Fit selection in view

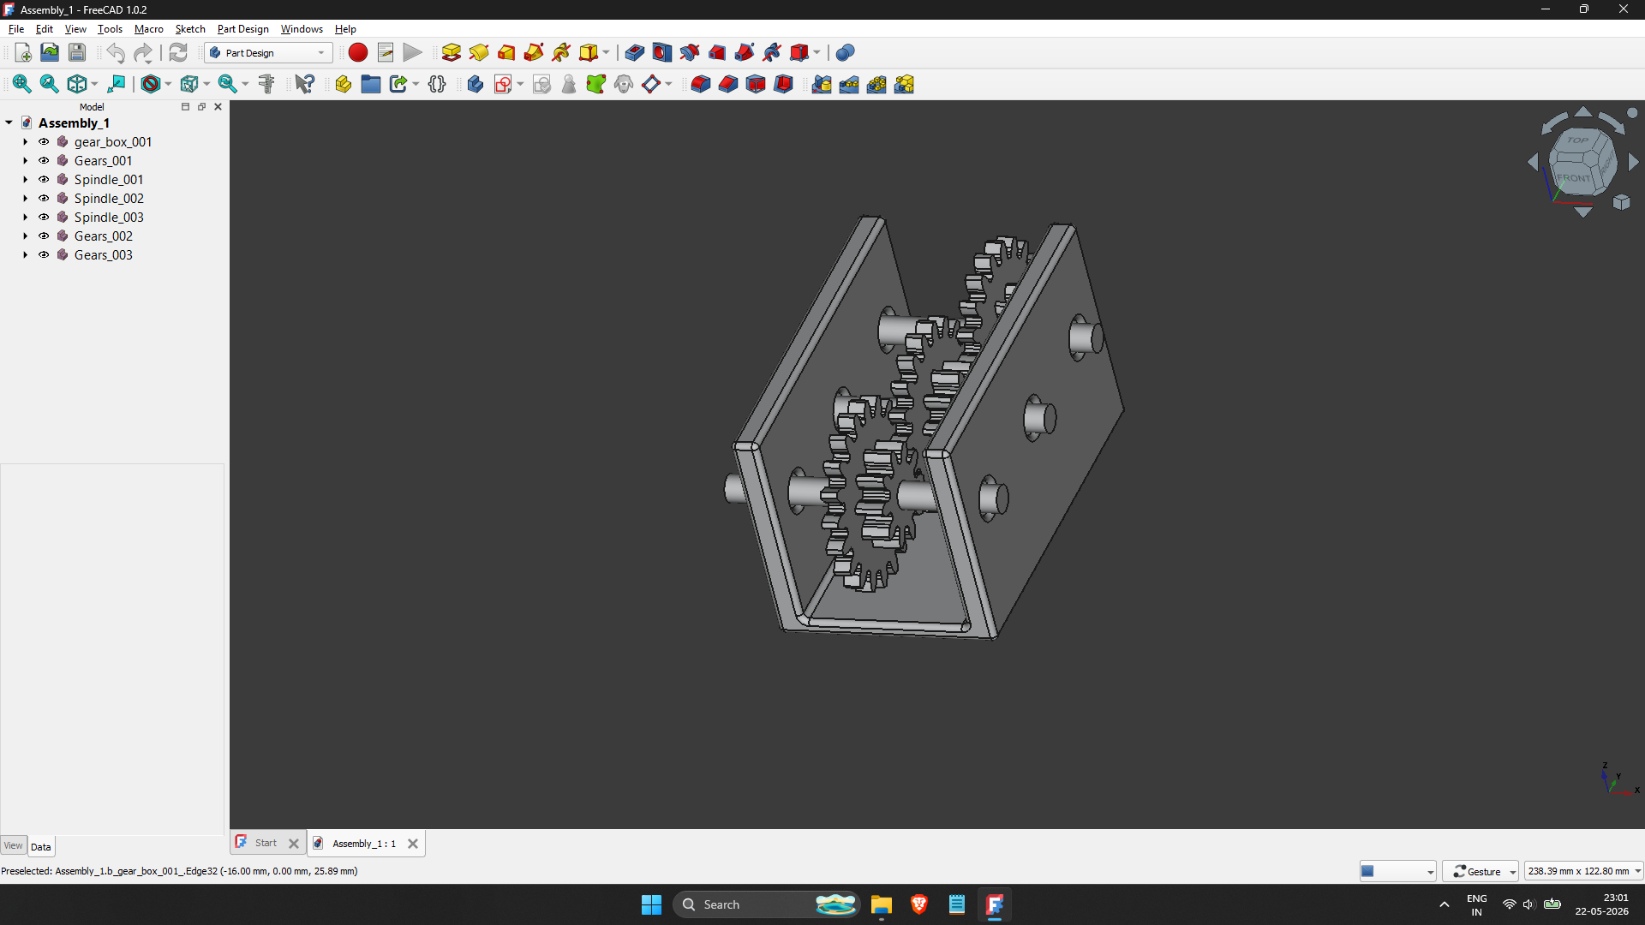[49, 84]
